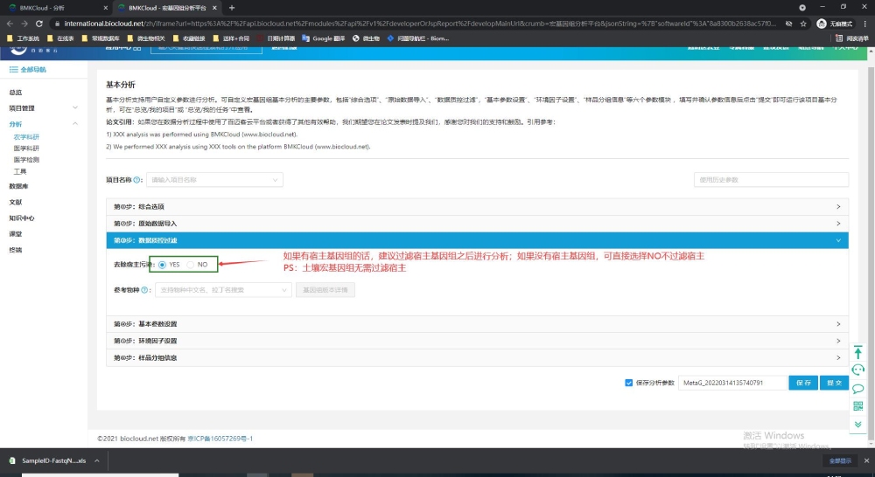The height and width of the screenshot is (477, 875).
Task: Click the 使用历史参数 input field
Action: pyautogui.click(x=771, y=180)
